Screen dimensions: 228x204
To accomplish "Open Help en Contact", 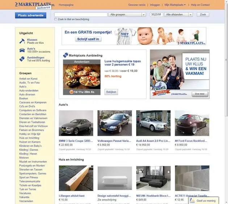I will tap(200, 5).
